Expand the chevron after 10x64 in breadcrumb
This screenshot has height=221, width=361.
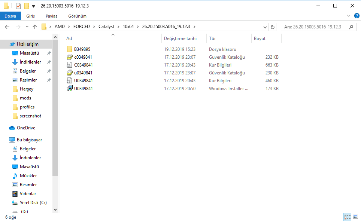tap(138, 27)
